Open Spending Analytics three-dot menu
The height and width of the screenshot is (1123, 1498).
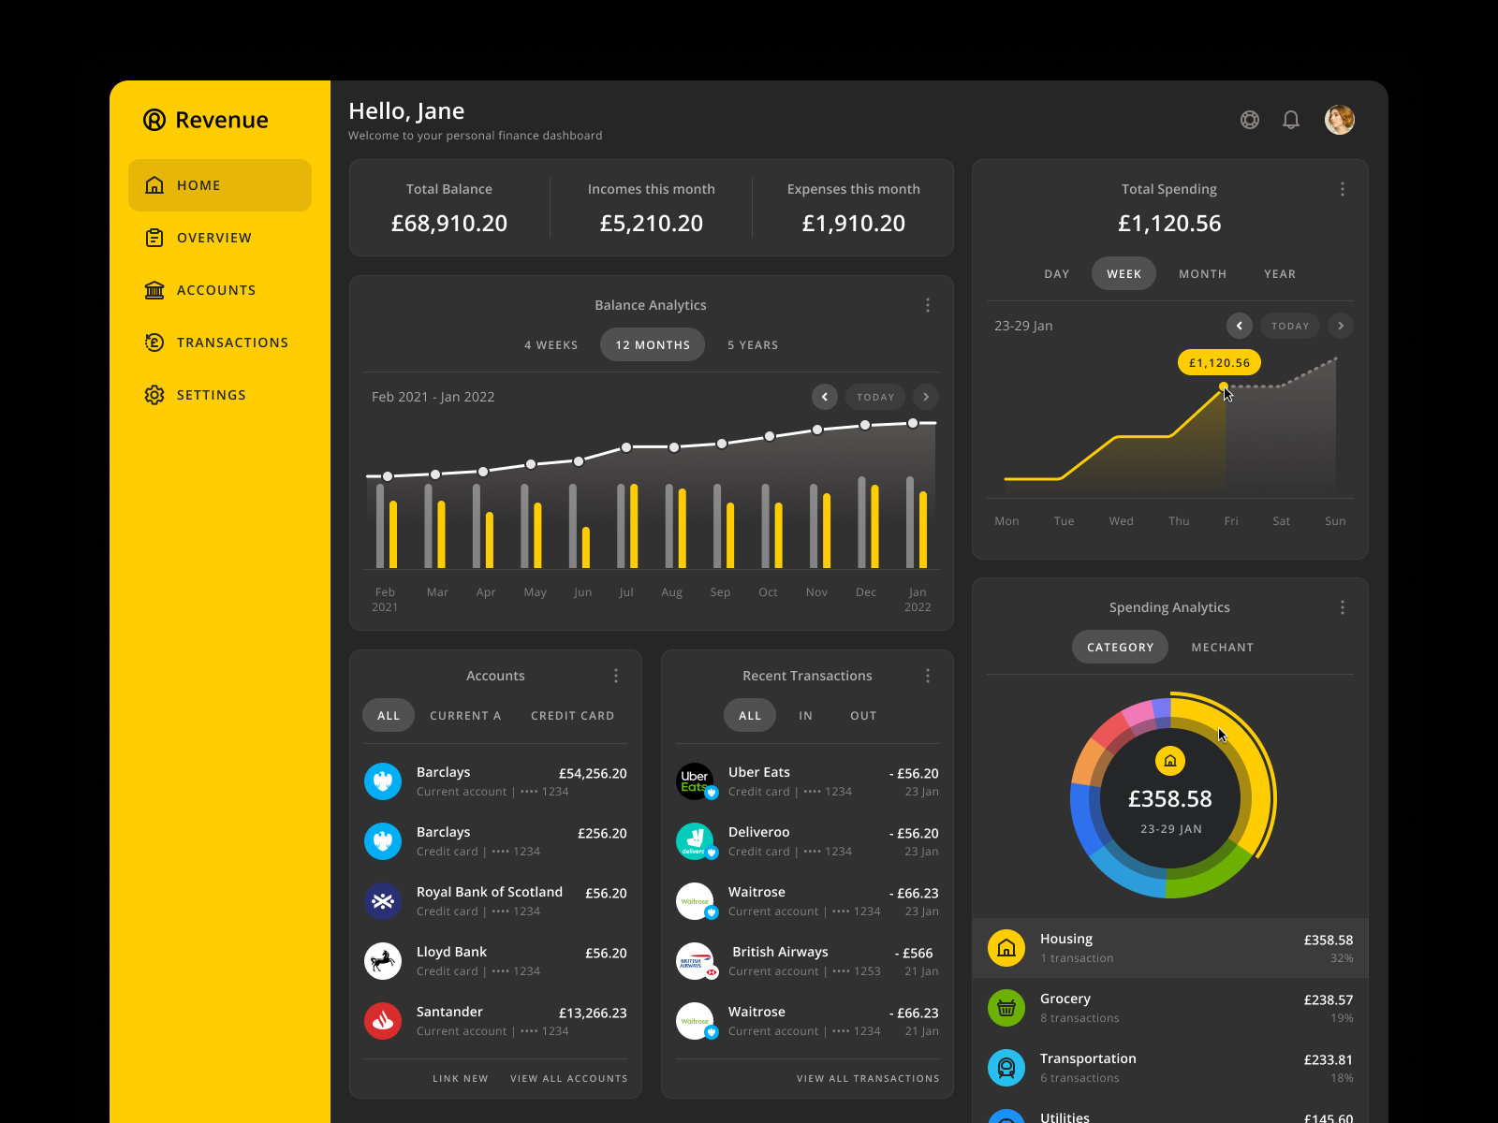(1343, 607)
